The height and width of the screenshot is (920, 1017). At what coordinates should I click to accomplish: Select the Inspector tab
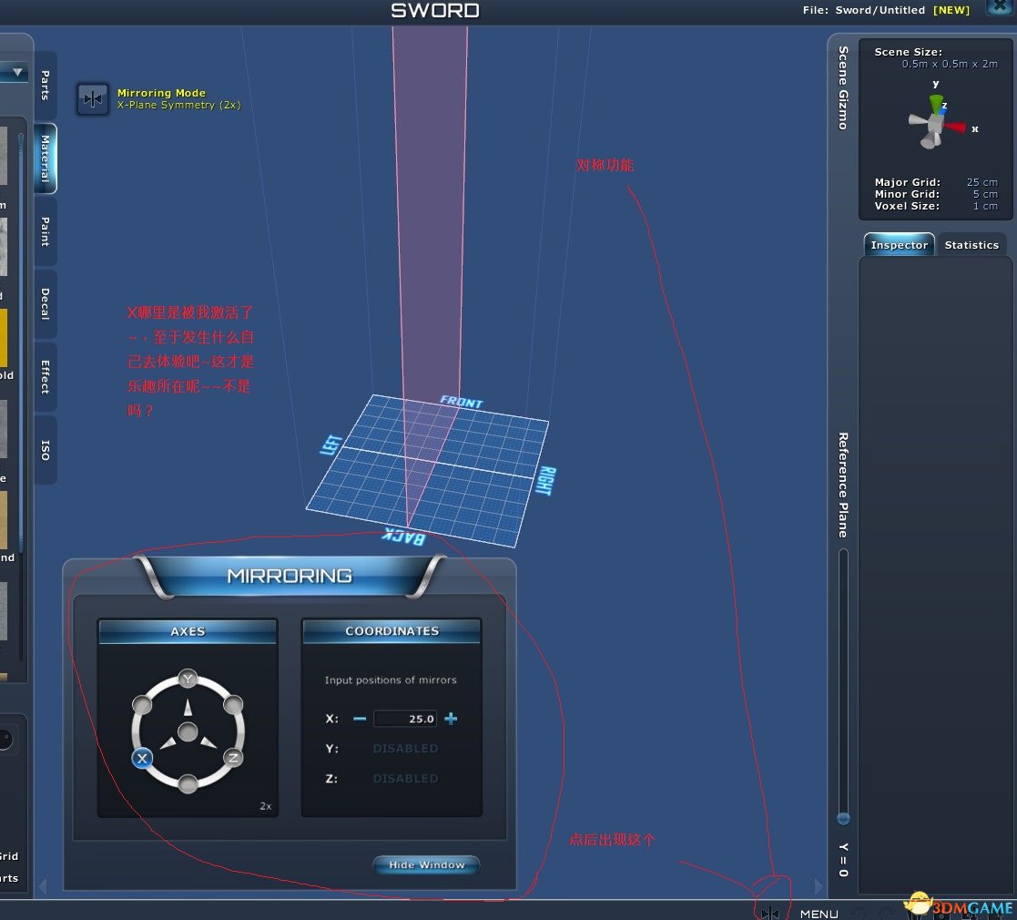899,245
